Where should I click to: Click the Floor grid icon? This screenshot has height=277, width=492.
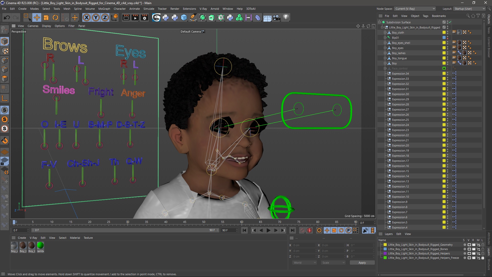(267, 17)
